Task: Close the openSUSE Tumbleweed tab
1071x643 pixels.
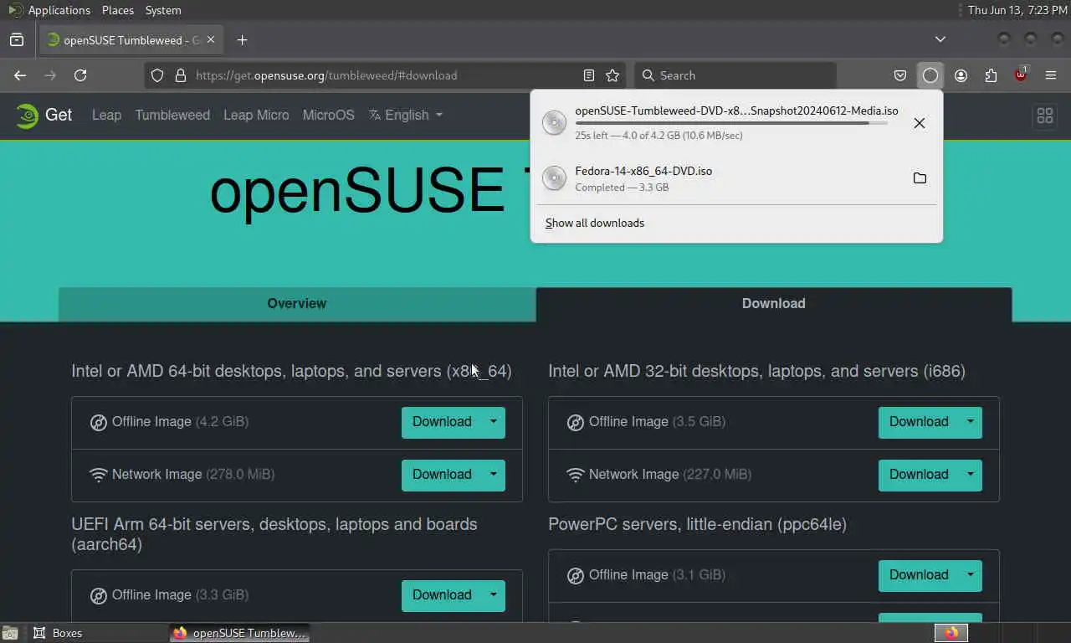Action: (x=210, y=39)
